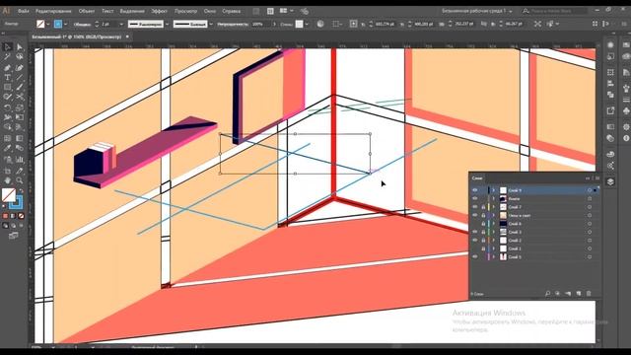Click Create New Layer icon in Layers panel

point(579,294)
